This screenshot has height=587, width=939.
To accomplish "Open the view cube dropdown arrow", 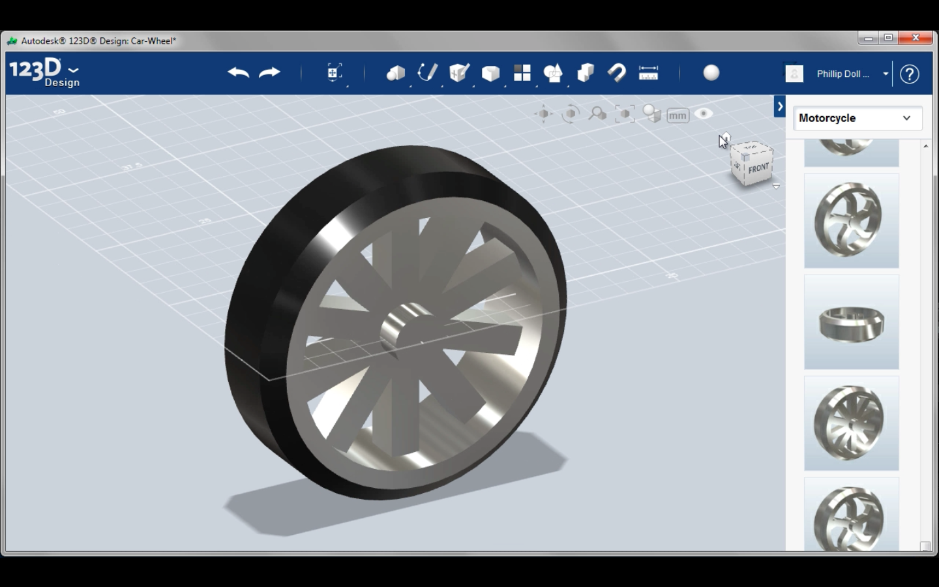I will [776, 187].
